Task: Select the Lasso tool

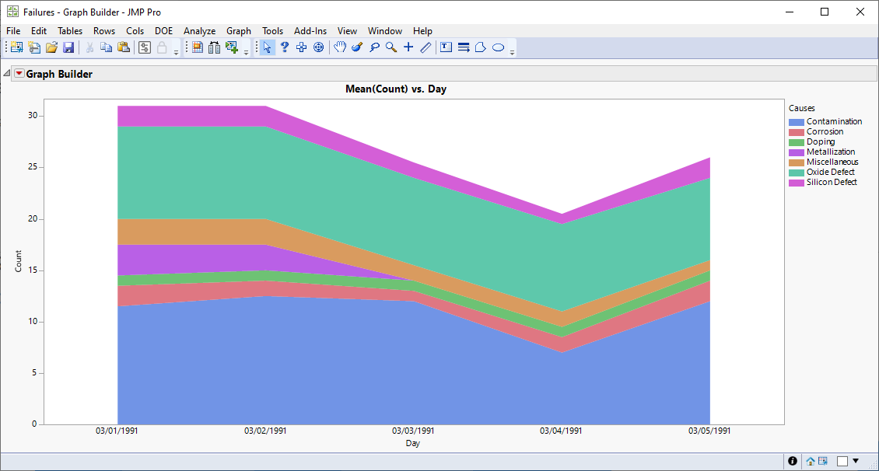Action: (374, 47)
